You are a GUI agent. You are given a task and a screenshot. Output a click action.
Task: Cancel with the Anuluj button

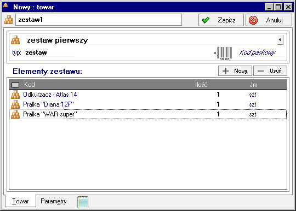tap(269, 20)
